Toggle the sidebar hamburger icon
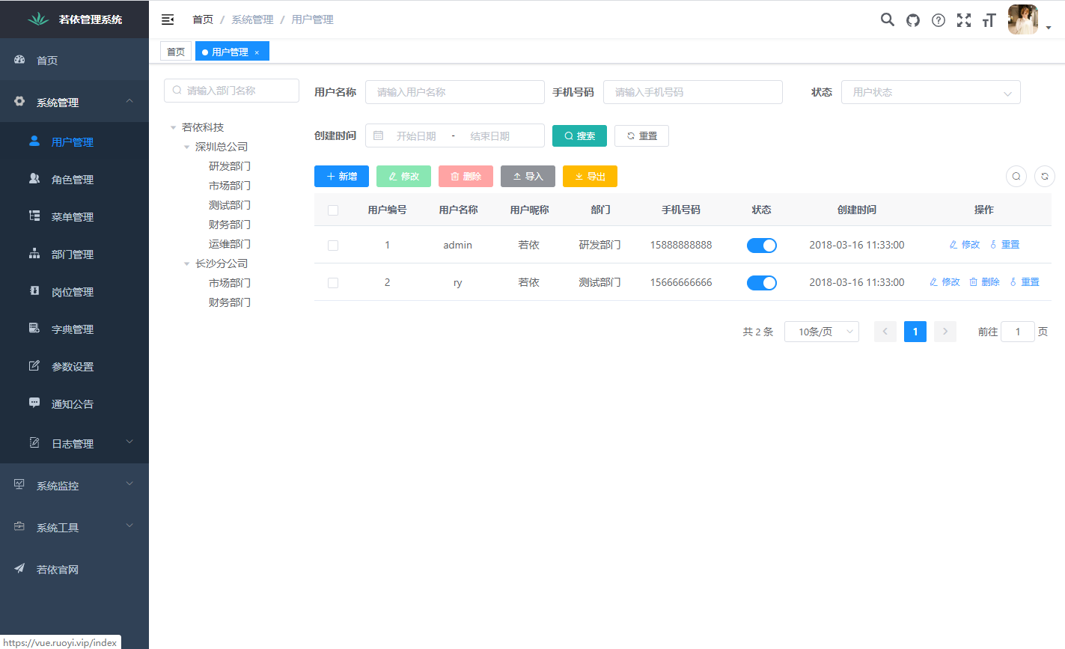This screenshot has height=649, width=1065. (168, 19)
